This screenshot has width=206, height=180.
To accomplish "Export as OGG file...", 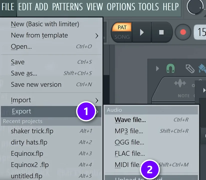I will pyautogui.click(x=151, y=142).
